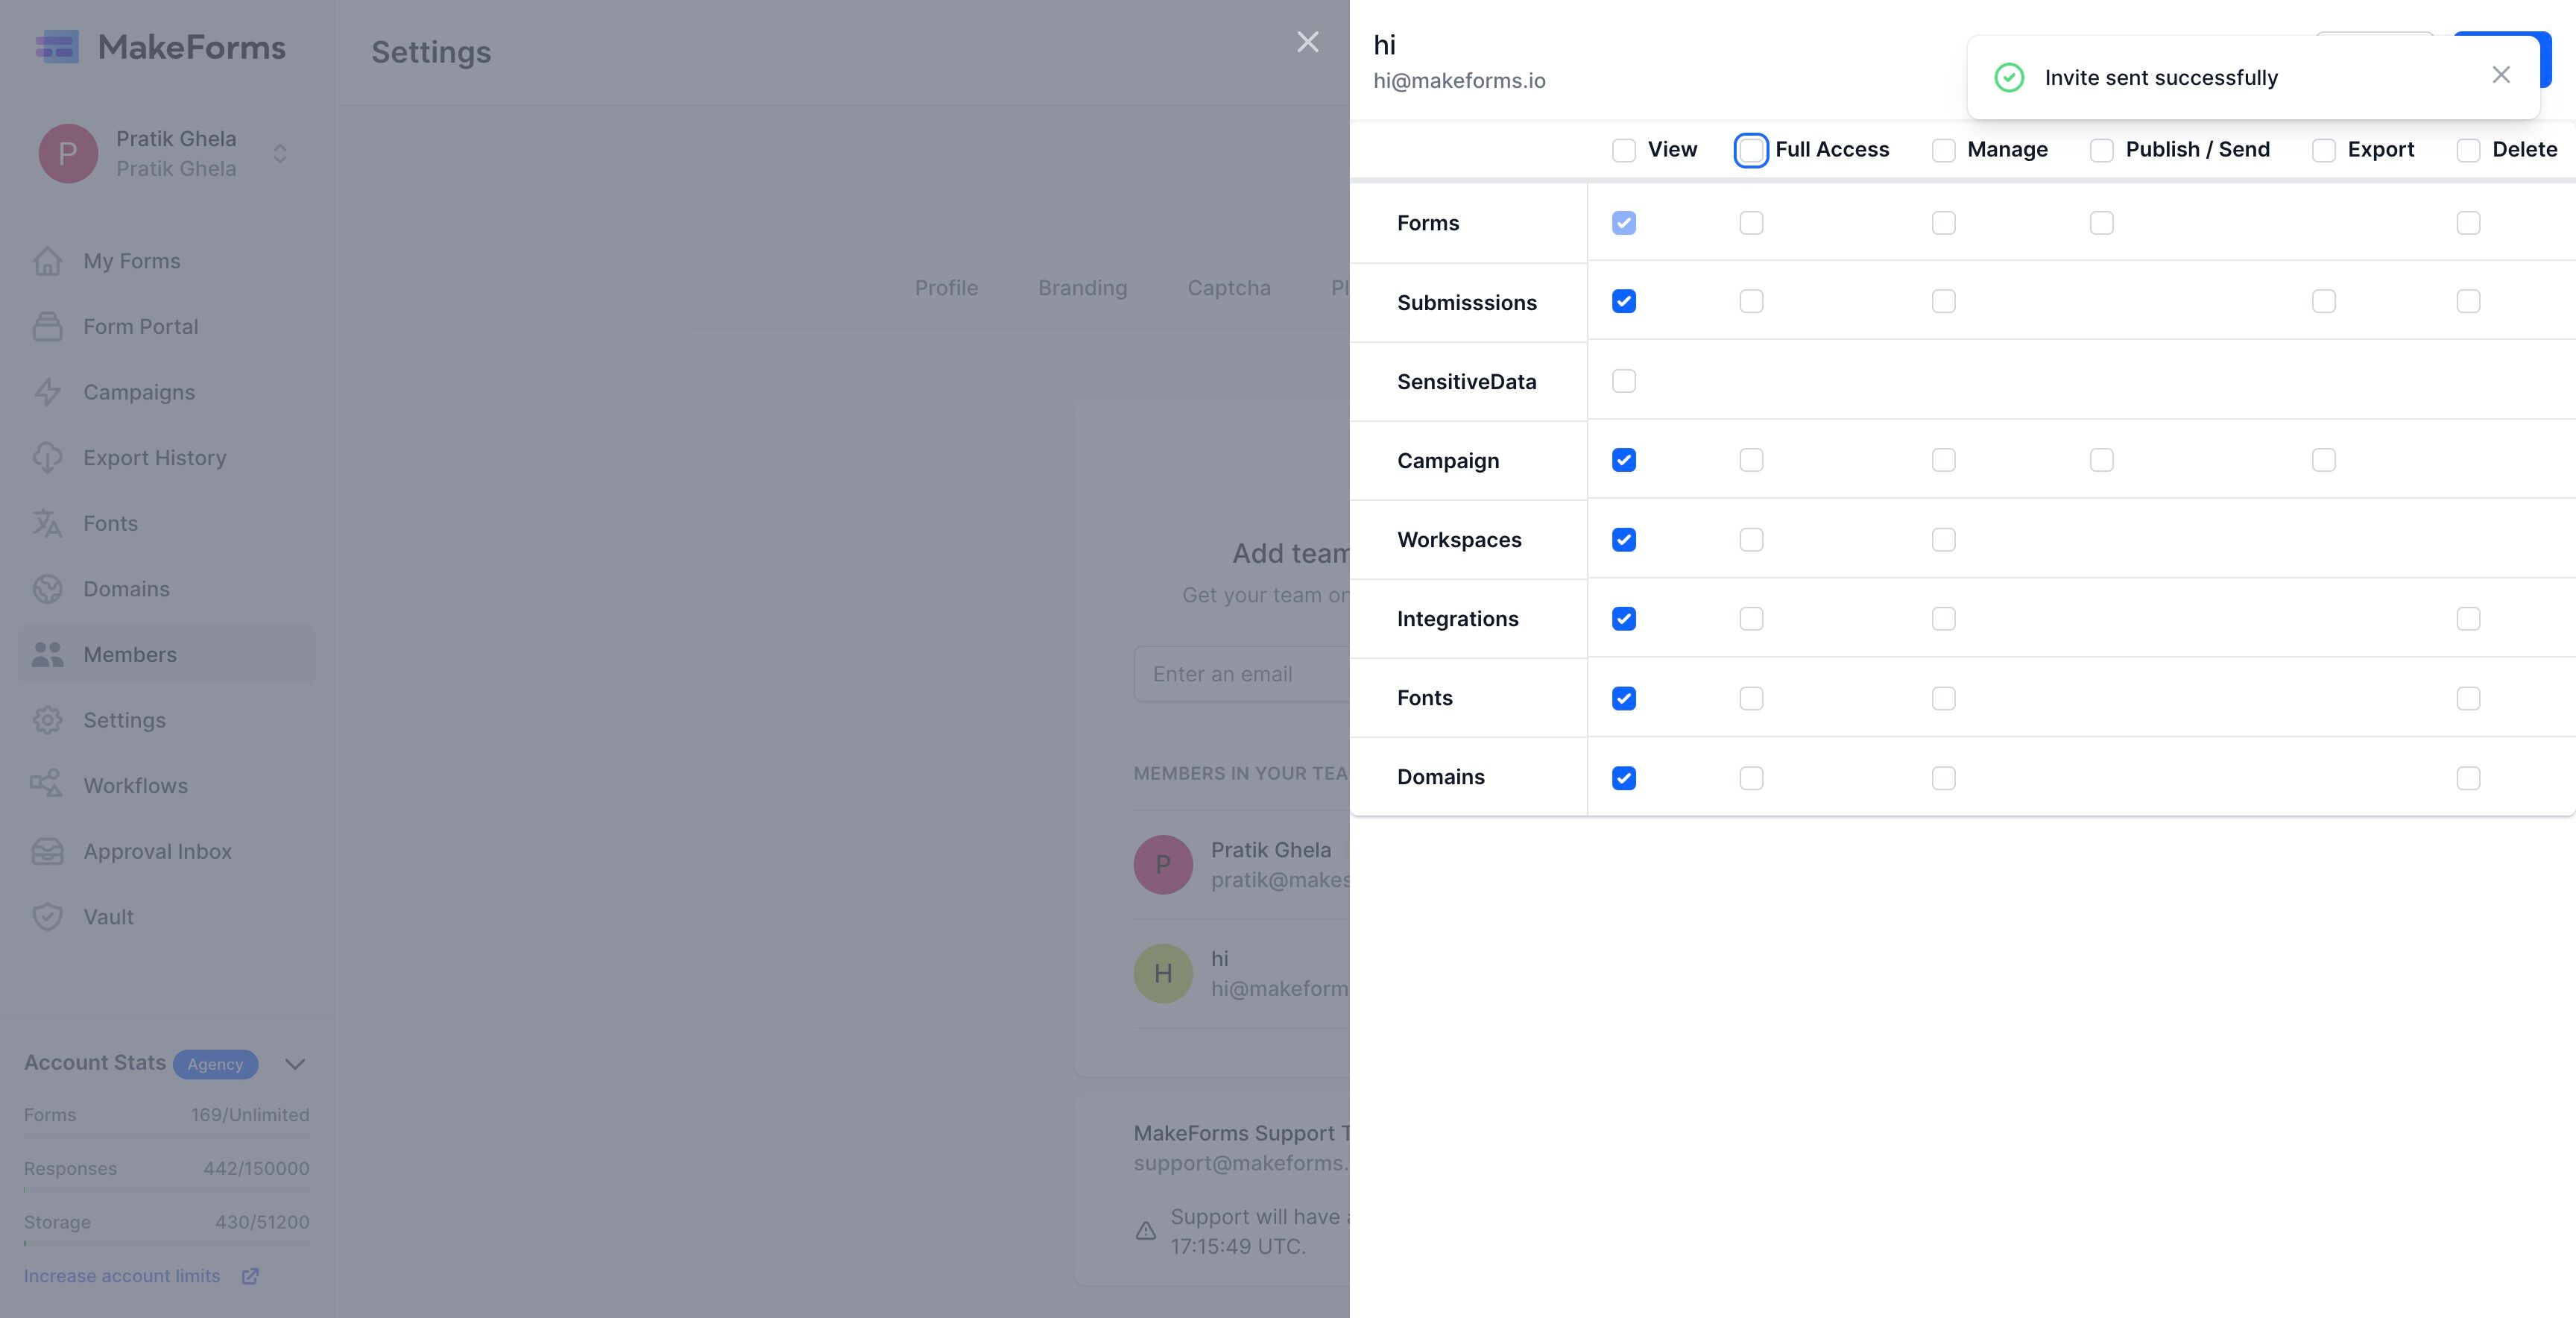The height and width of the screenshot is (1318, 2576).
Task: Uncheck View permission for Campaign
Action: pos(1624,460)
